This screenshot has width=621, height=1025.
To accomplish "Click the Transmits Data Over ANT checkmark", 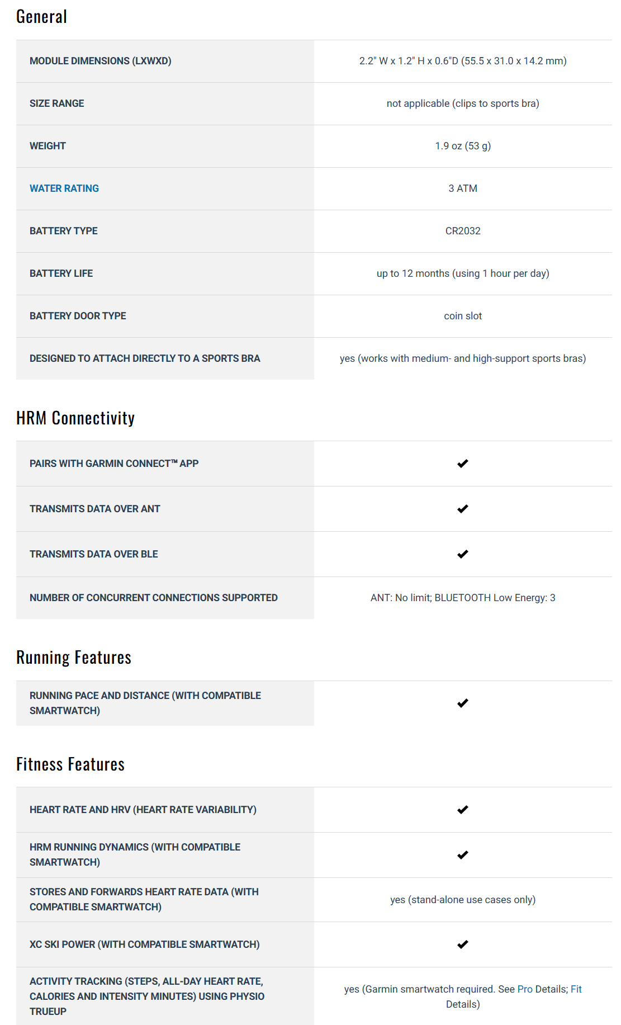I will [x=462, y=509].
